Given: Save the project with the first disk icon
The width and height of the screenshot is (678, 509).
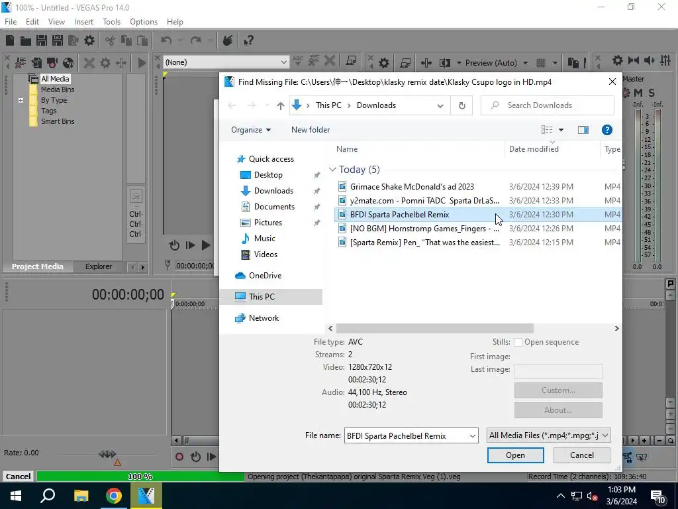Looking at the screenshot, I should click(x=42, y=40).
